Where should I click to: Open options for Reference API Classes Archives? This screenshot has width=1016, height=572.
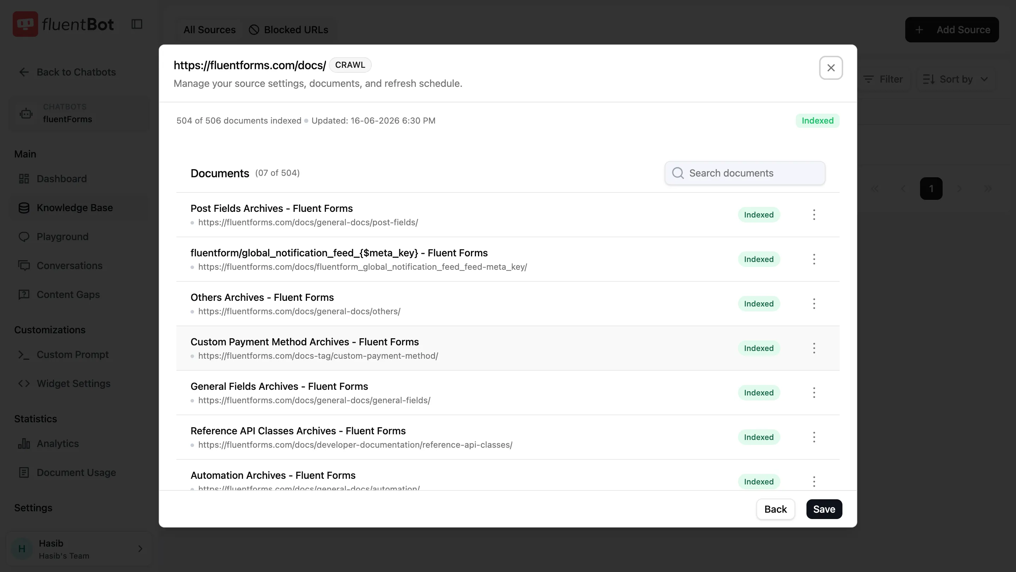pos(814,437)
